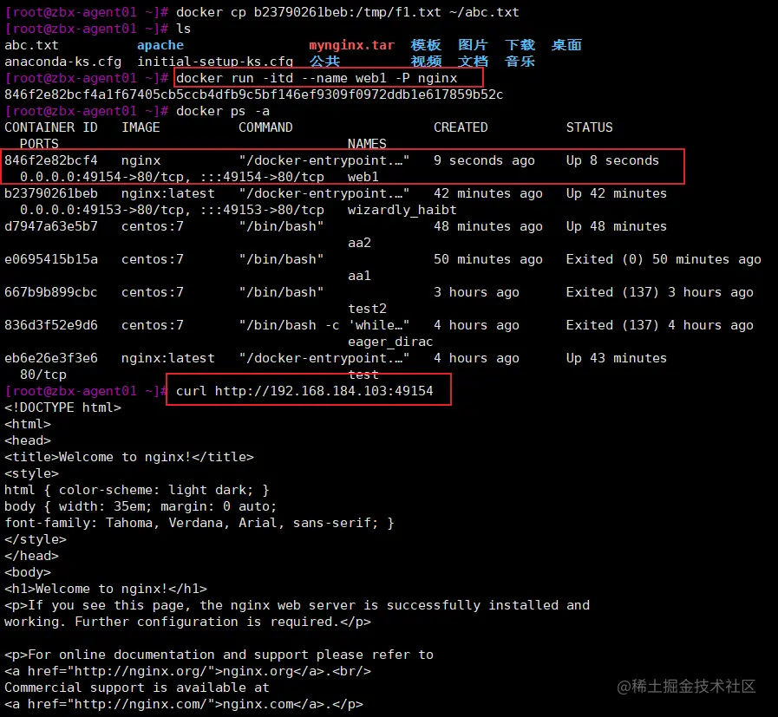Click 'Exited (137) 4 hours ago' status
The height and width of the screenshot is (717, 778).
[659, 325]
